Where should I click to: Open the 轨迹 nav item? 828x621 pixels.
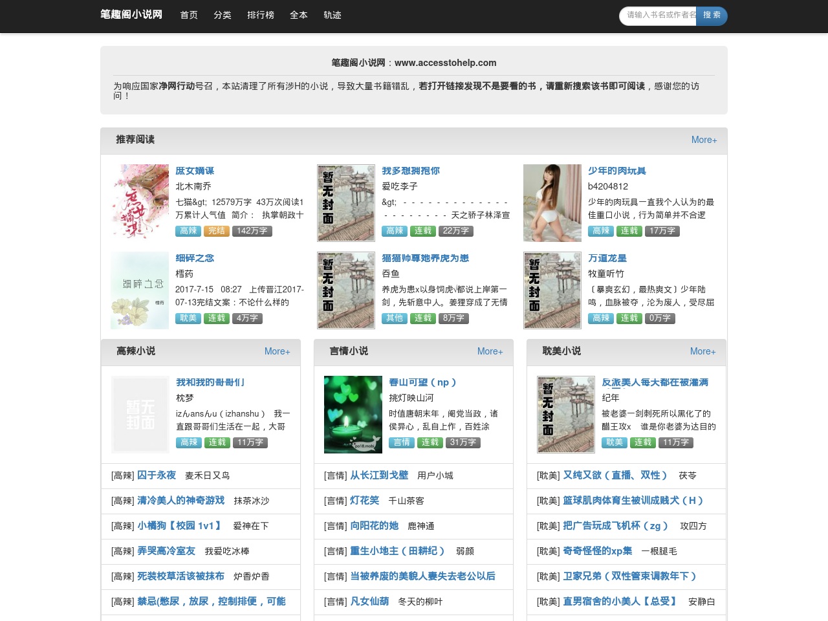(332, 15)
